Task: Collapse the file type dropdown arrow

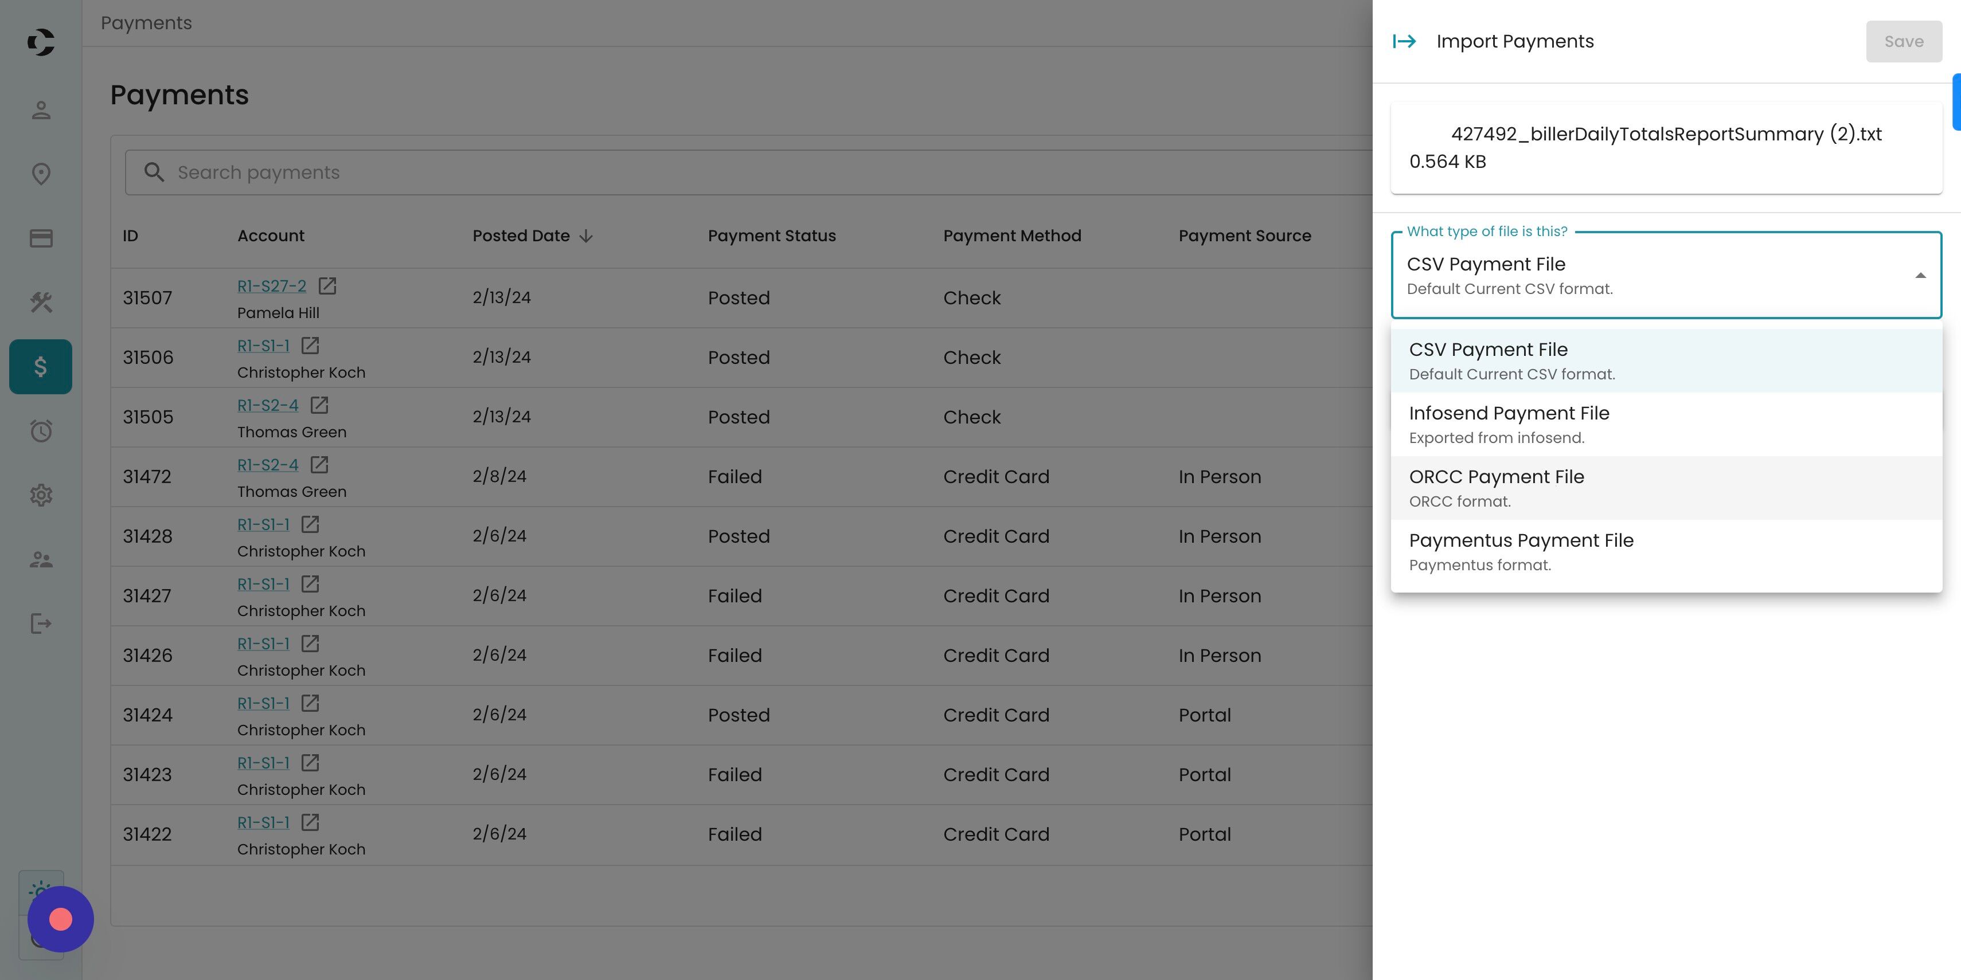Action: [1920, 276]
